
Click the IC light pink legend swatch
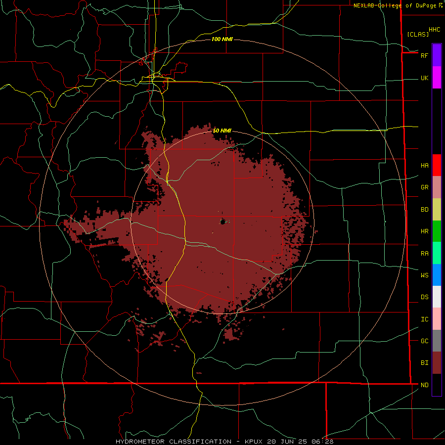[437, 319]
